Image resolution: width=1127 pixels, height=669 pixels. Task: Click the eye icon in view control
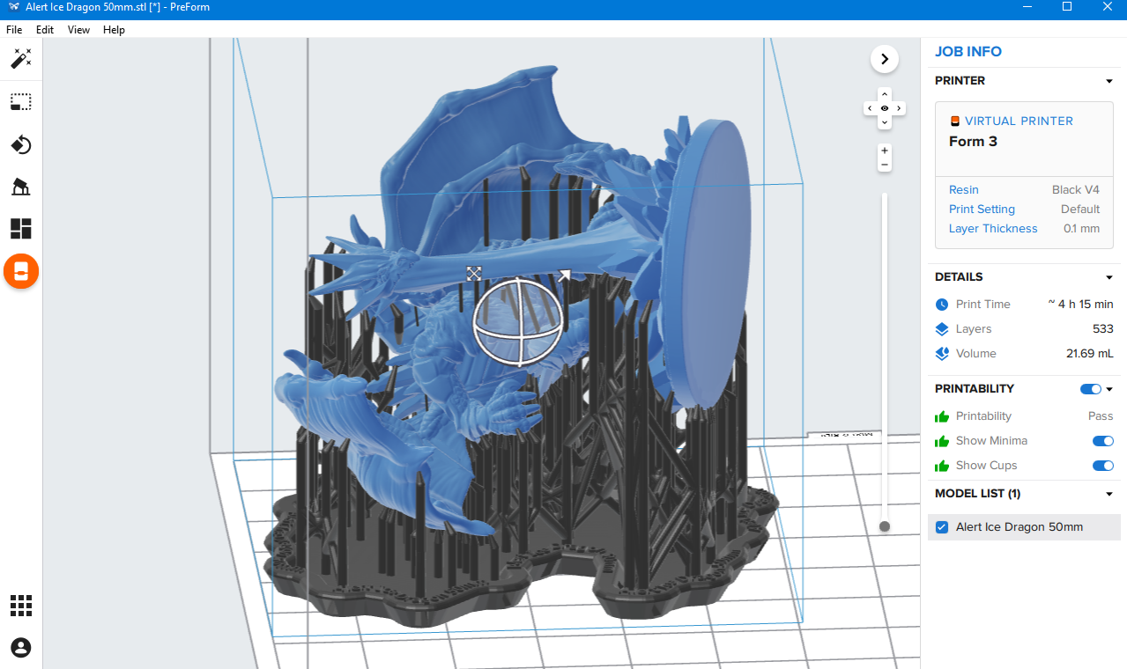point(885,108)
